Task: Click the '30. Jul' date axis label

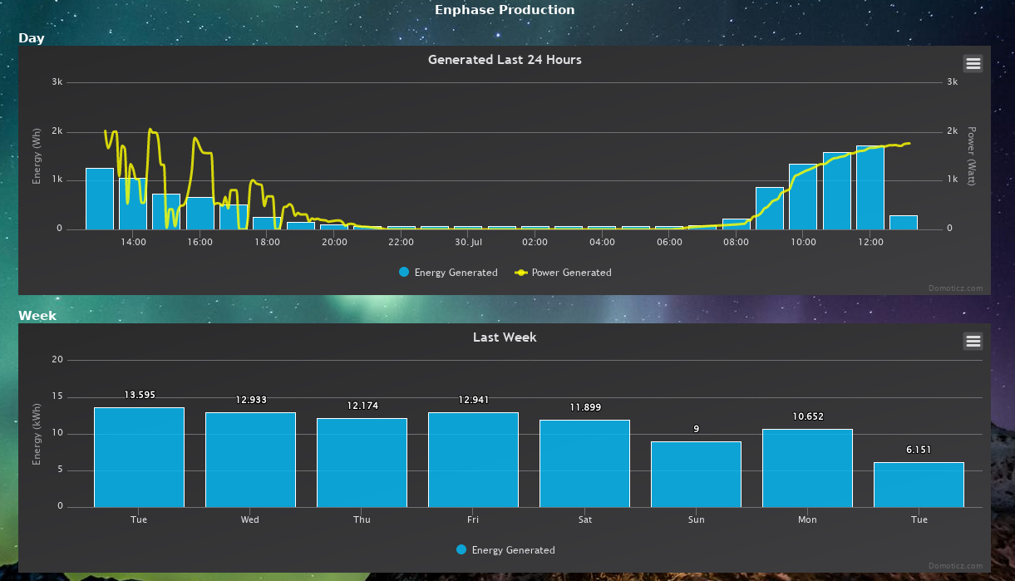Action: (x=468, y=242)
